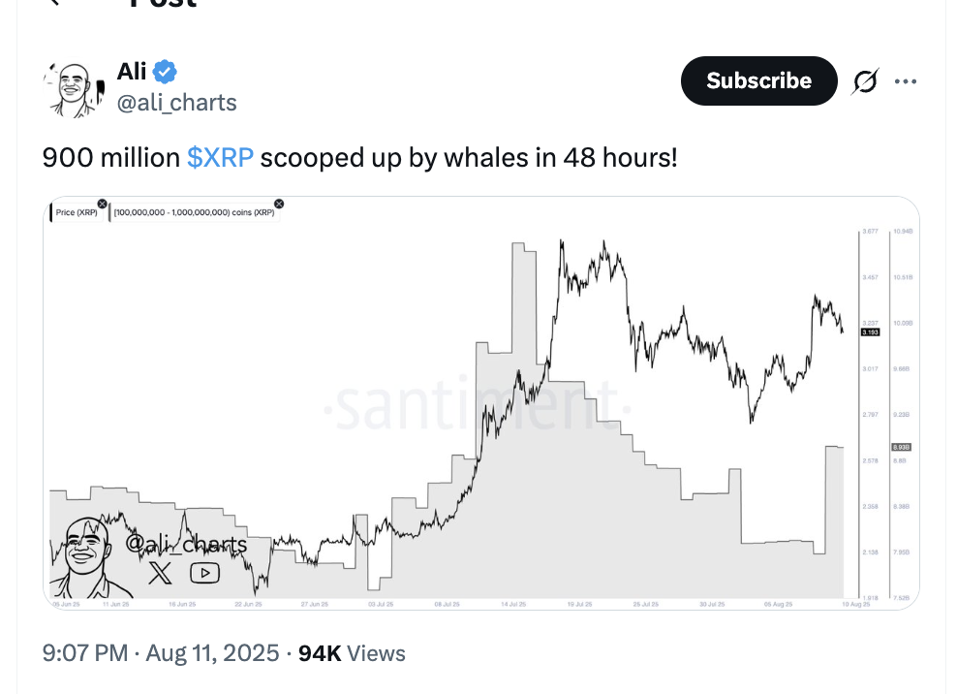Click the 3.193 current price marker
Viewport: 957px width, 694px height.
tap(870, 332)
